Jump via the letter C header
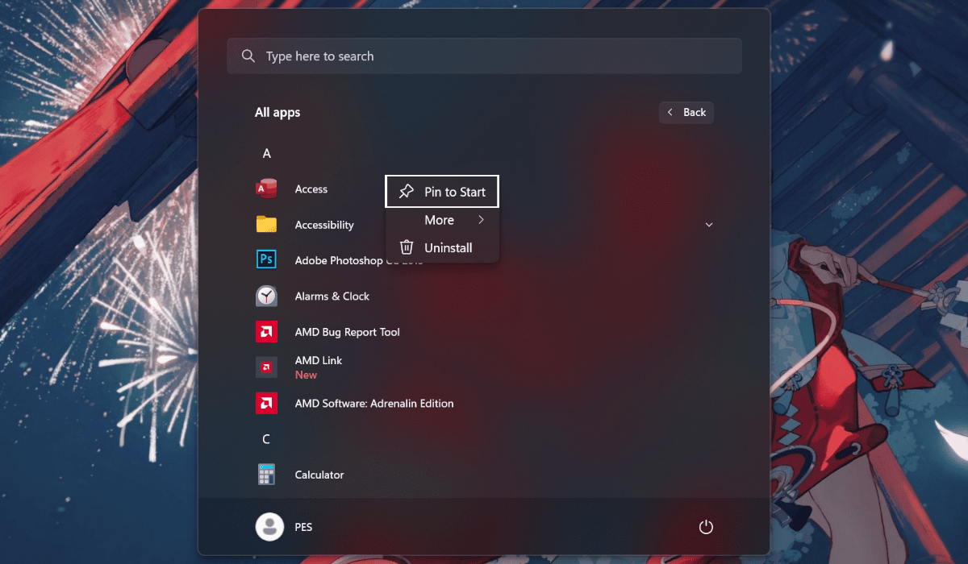The image size is (968, 564). click(266, 439)
